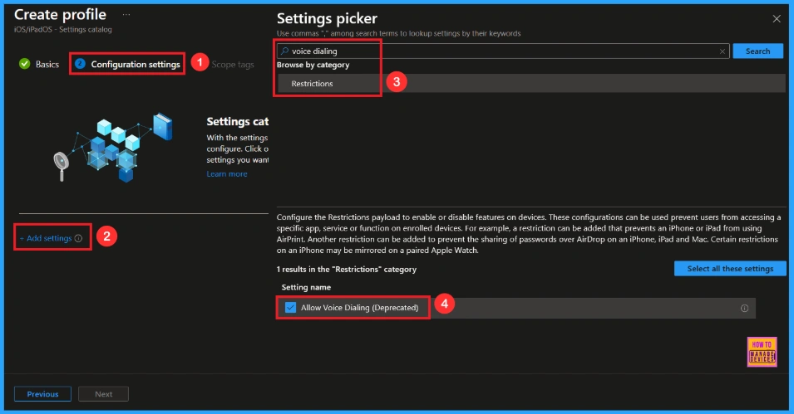Screen dimensions: 794x414
Task: Open info icon for Allow Voice Dialing
Action: (x=744, y=309)
